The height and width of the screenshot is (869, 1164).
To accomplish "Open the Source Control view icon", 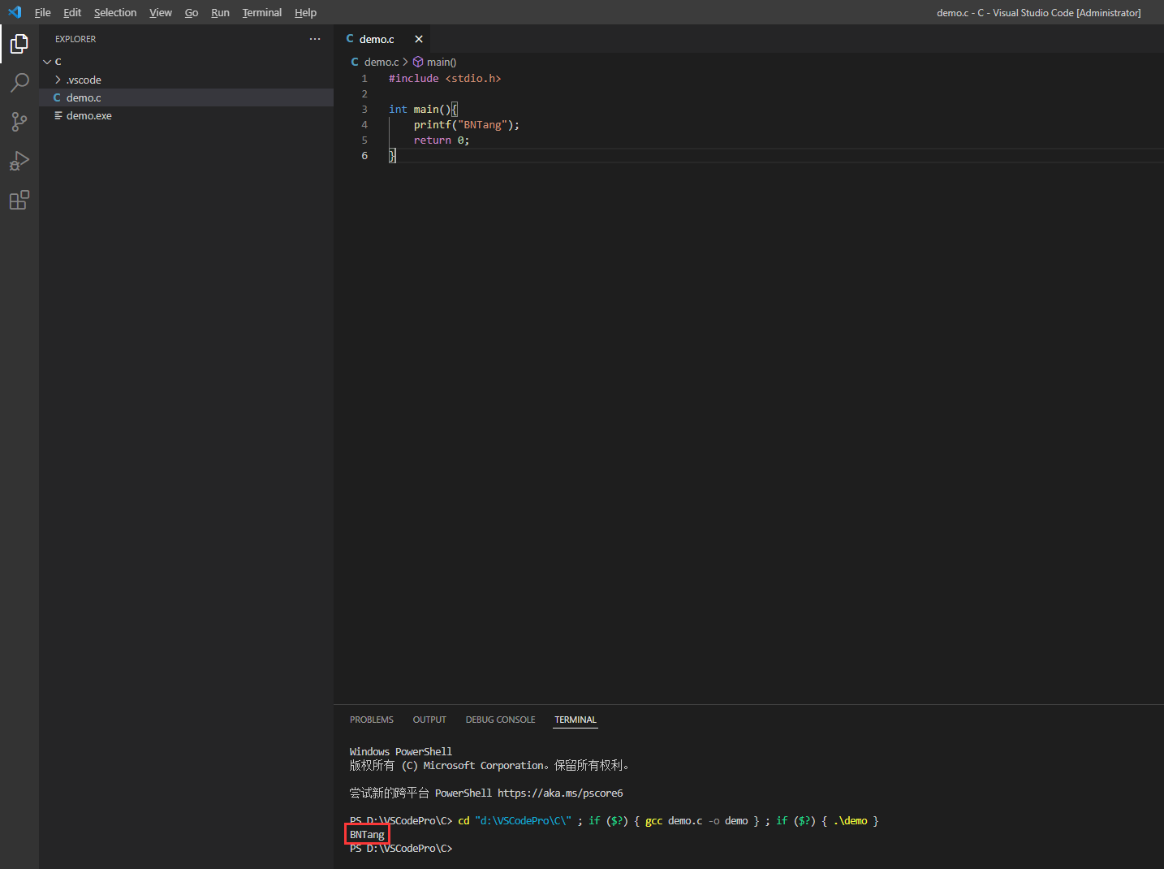I will (x=19, y=122).
